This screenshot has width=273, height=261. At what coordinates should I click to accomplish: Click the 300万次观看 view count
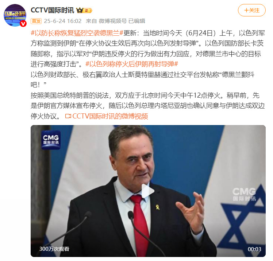[x=54, y=249]
